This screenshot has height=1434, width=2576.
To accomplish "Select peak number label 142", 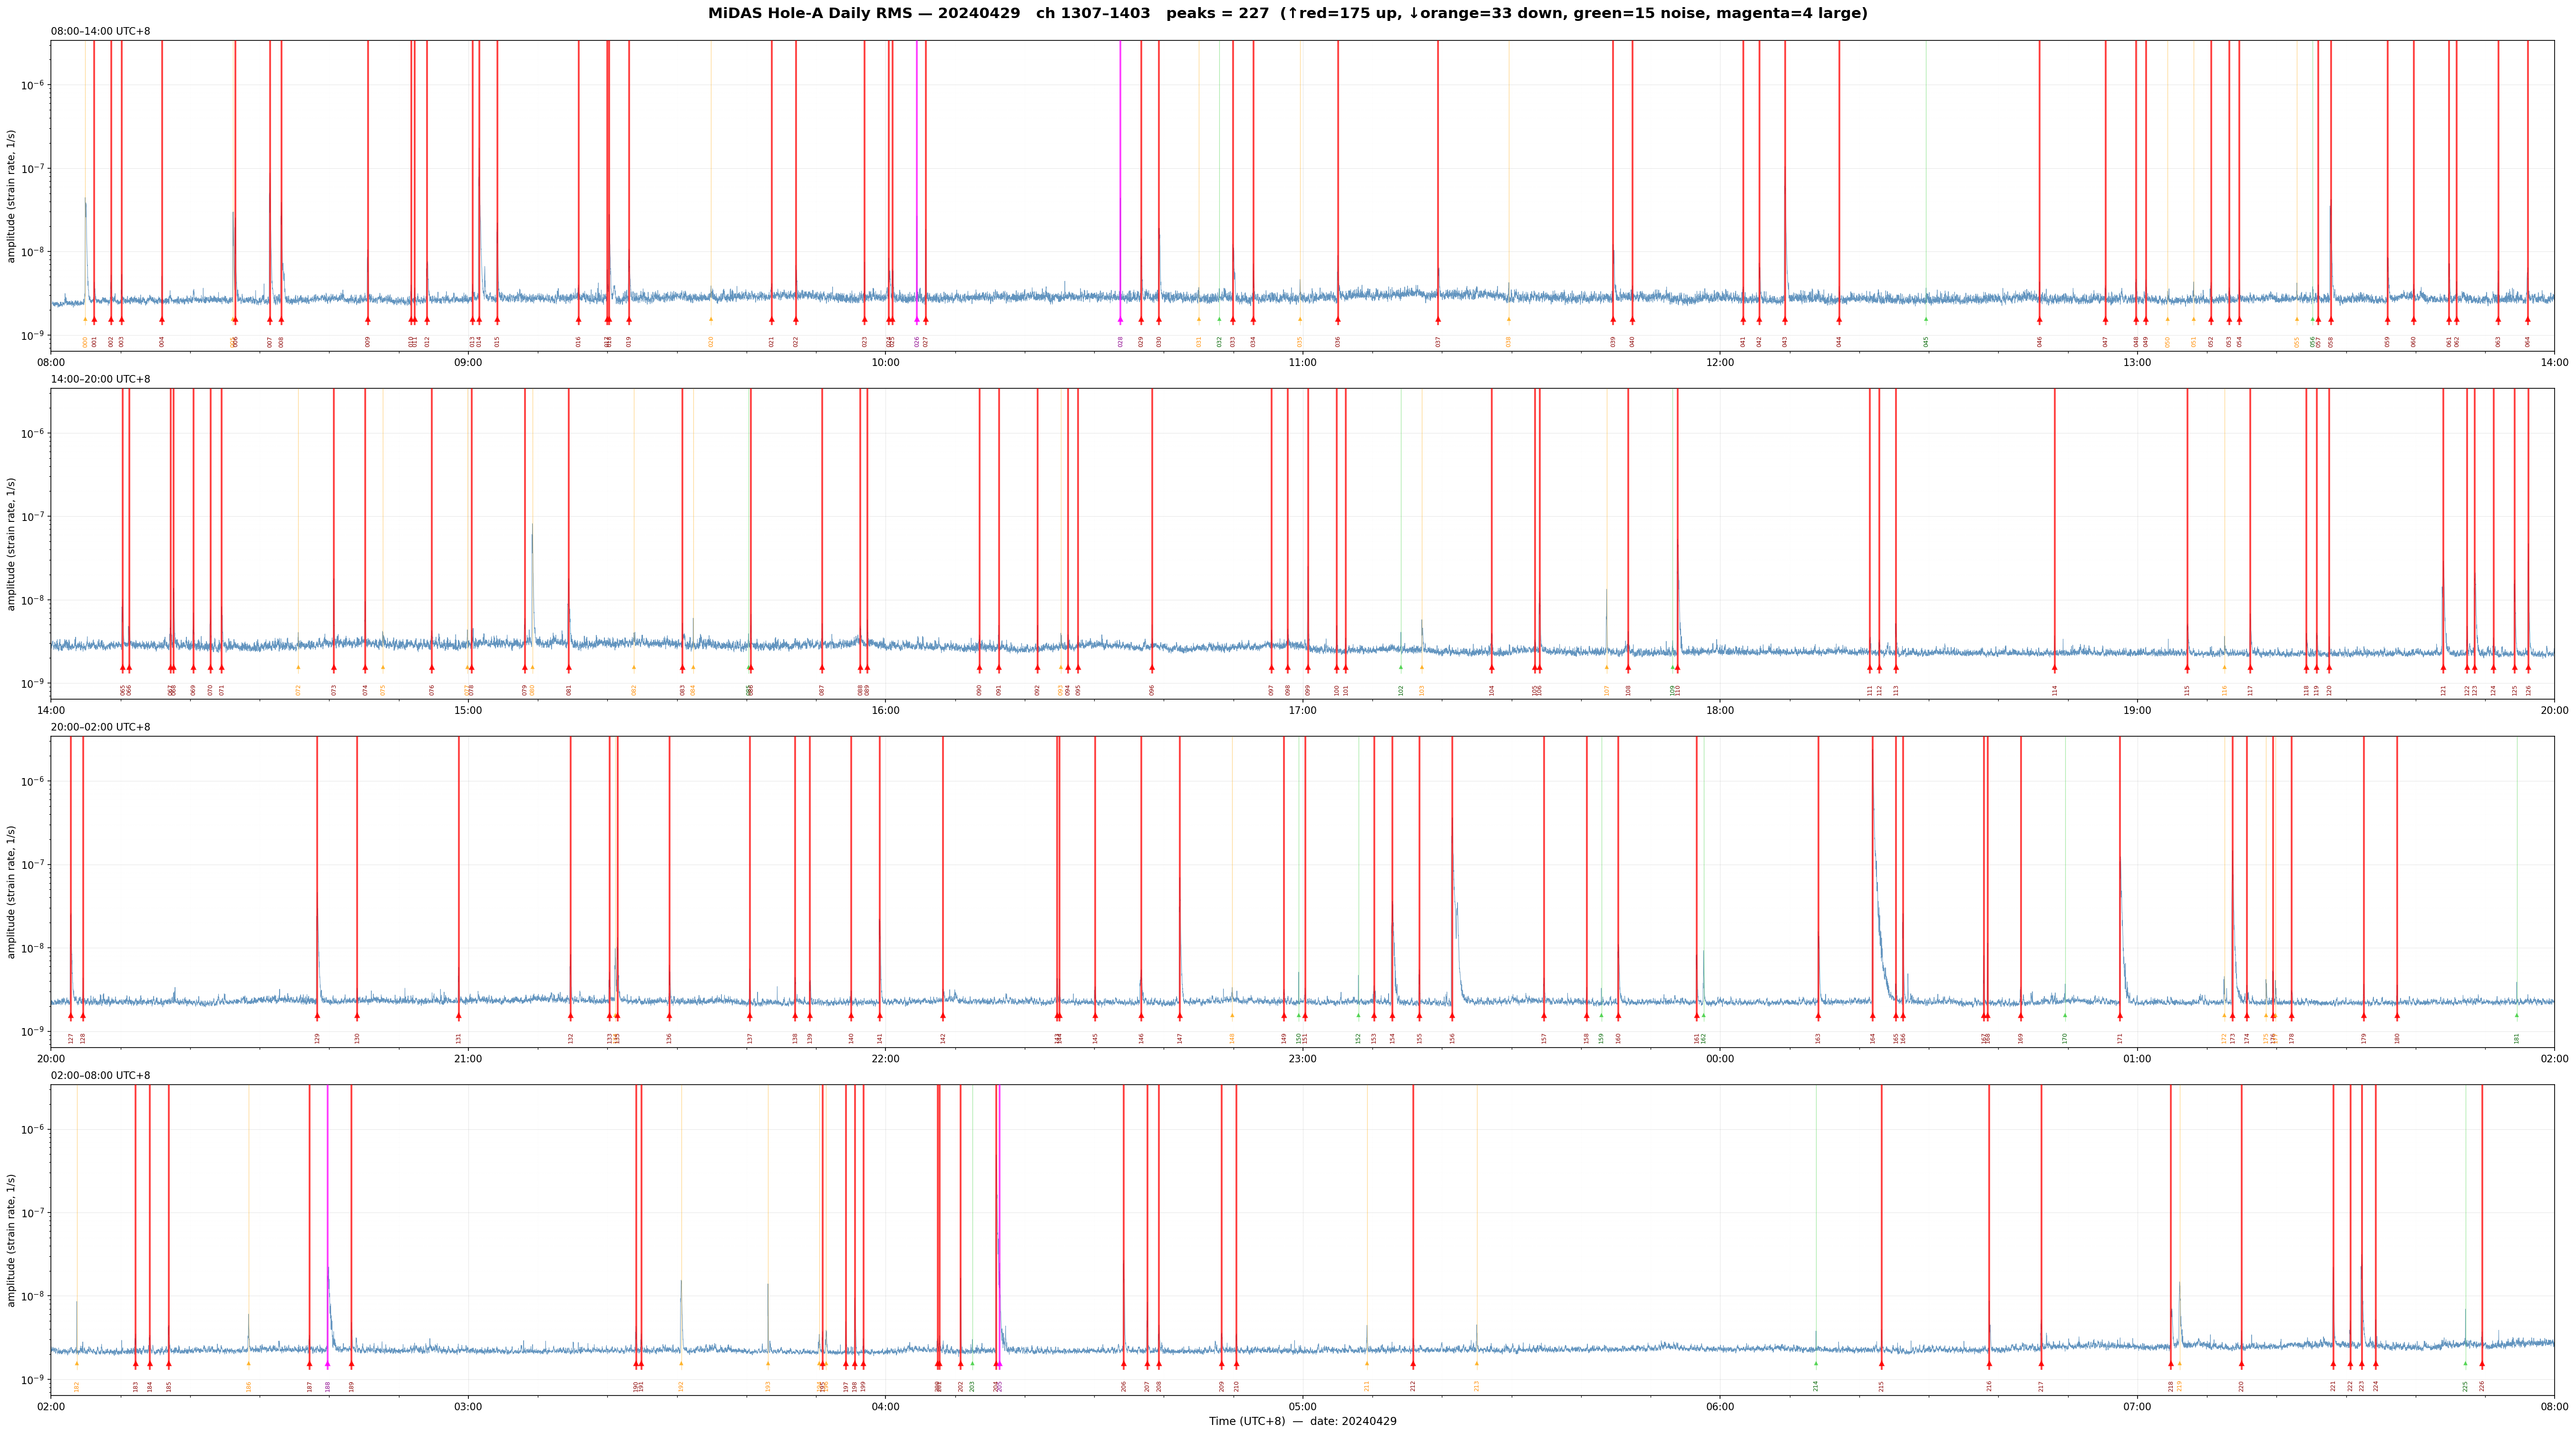I will click(x=942, y=1038).
